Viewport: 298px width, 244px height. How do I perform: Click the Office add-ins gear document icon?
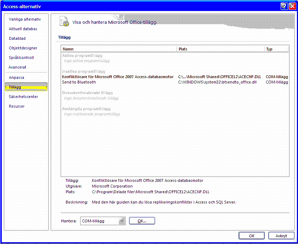(x=64, y=21)
